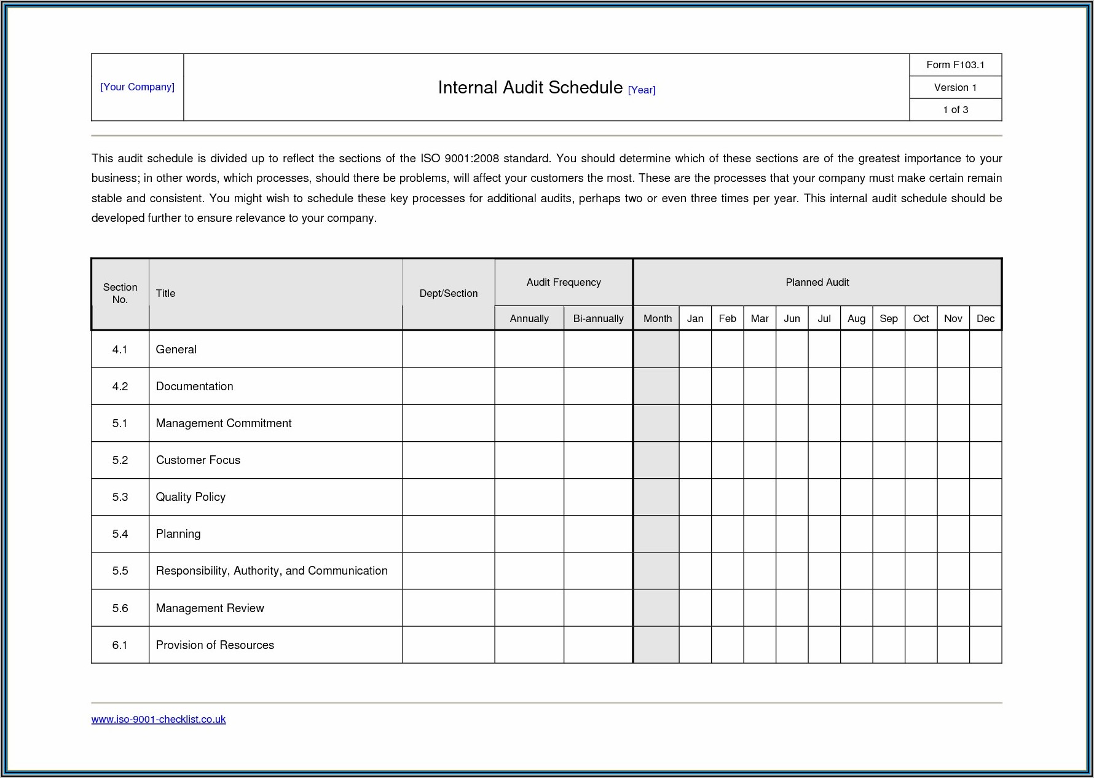Click the Internal Audit Schedule title text

click(x=530, y=87)
